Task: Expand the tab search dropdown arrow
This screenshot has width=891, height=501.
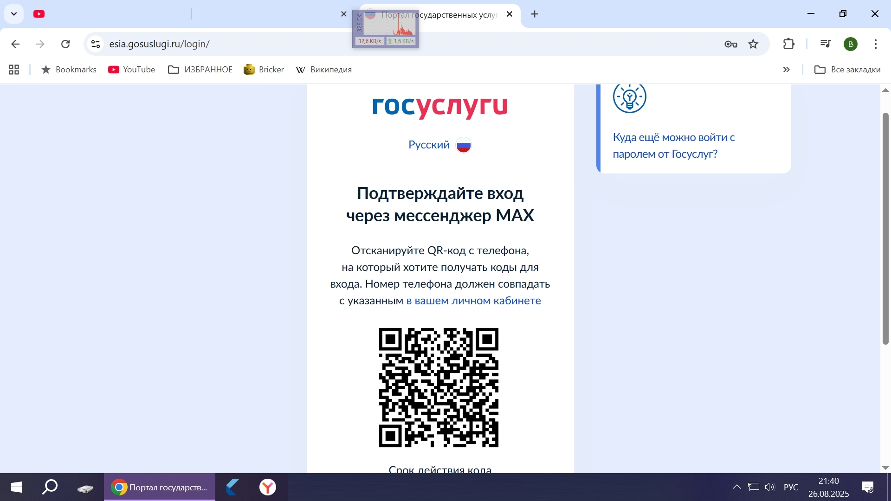Action: (x=14, y=14)
